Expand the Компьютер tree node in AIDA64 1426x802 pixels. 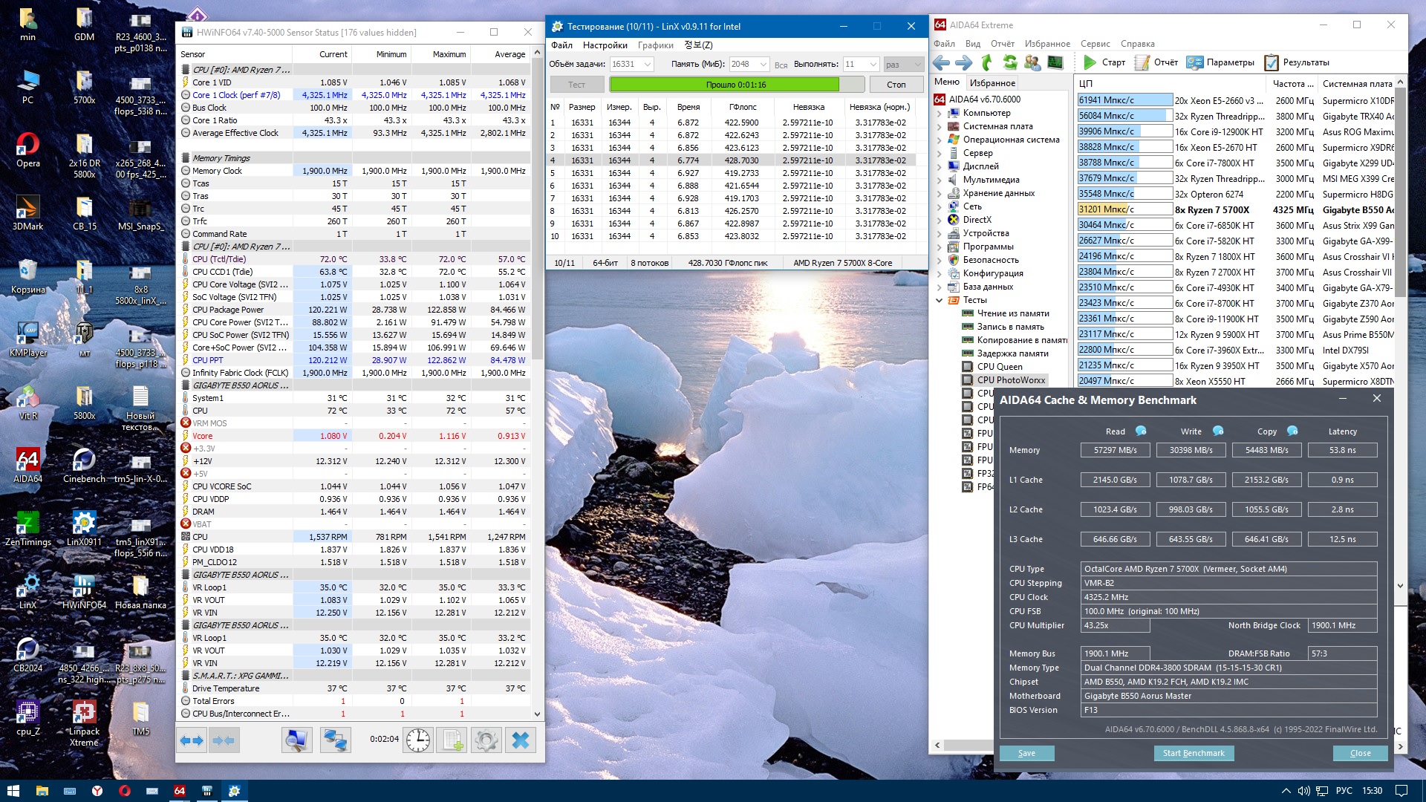point(939,113)
